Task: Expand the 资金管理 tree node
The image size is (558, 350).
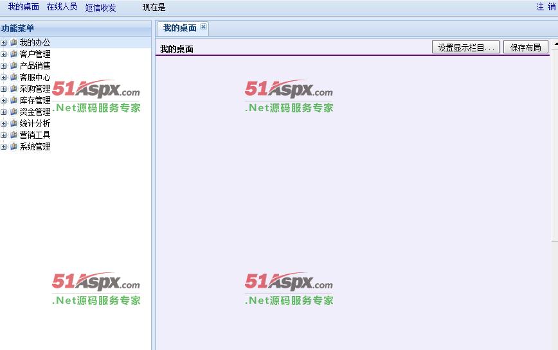Action: click(4, 112)
